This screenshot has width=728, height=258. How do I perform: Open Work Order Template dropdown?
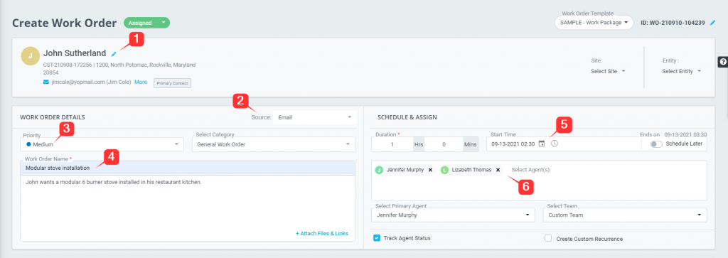[594, 22]
